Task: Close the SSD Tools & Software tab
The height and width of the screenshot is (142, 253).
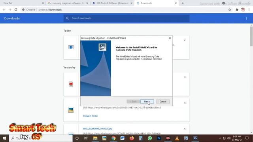Action: coord(132,3)
